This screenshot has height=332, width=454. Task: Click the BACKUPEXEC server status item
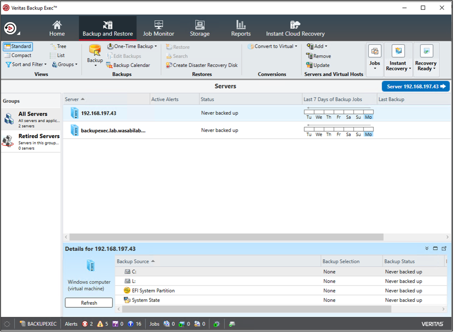[38, 324]
